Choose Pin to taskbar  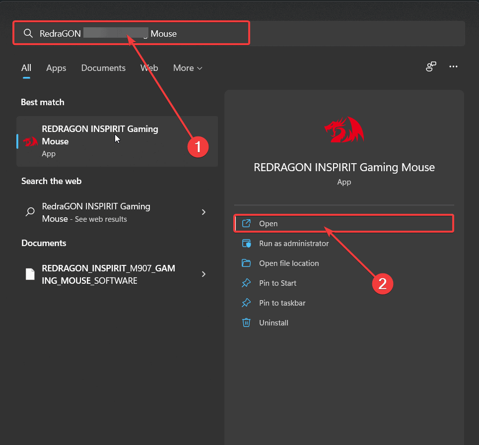343,303
